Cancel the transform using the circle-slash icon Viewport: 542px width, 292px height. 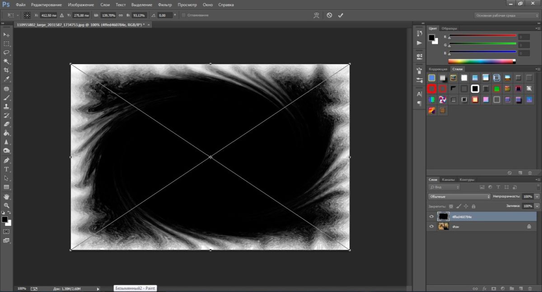pos(329,15)
